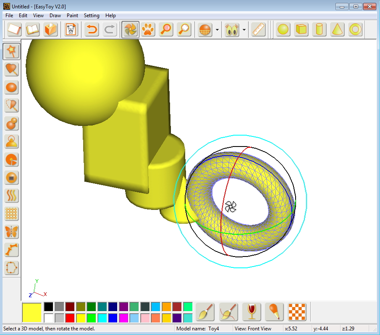Select the two-sphere attach tool
The image size is (380, 335).
[x=11, y=123]
